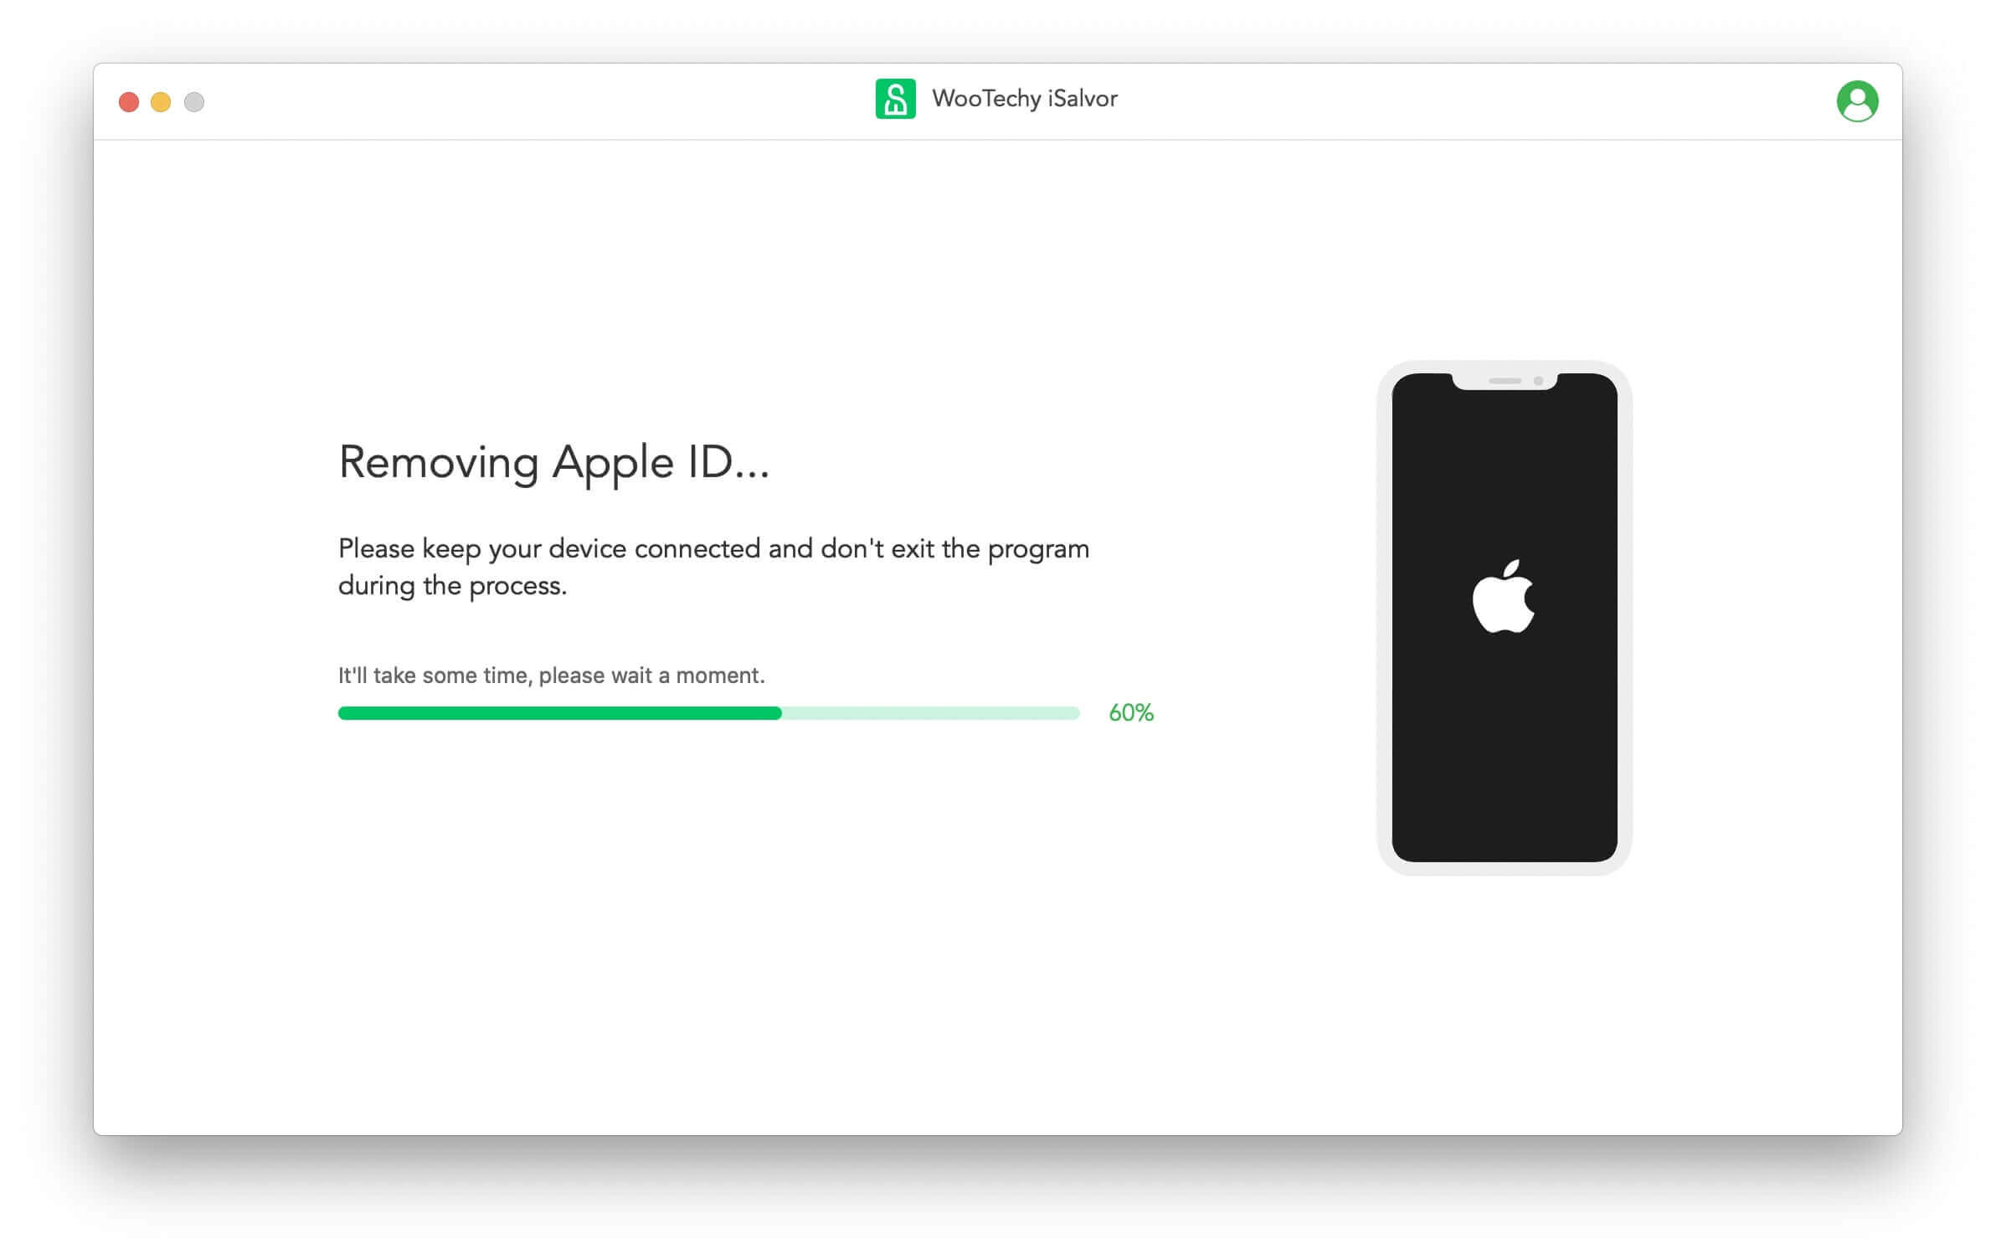
Task: Click the "Please keep your device connected" line
Action: point(713,549)
